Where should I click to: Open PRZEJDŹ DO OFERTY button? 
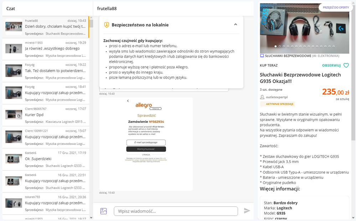tap(336, 7)
